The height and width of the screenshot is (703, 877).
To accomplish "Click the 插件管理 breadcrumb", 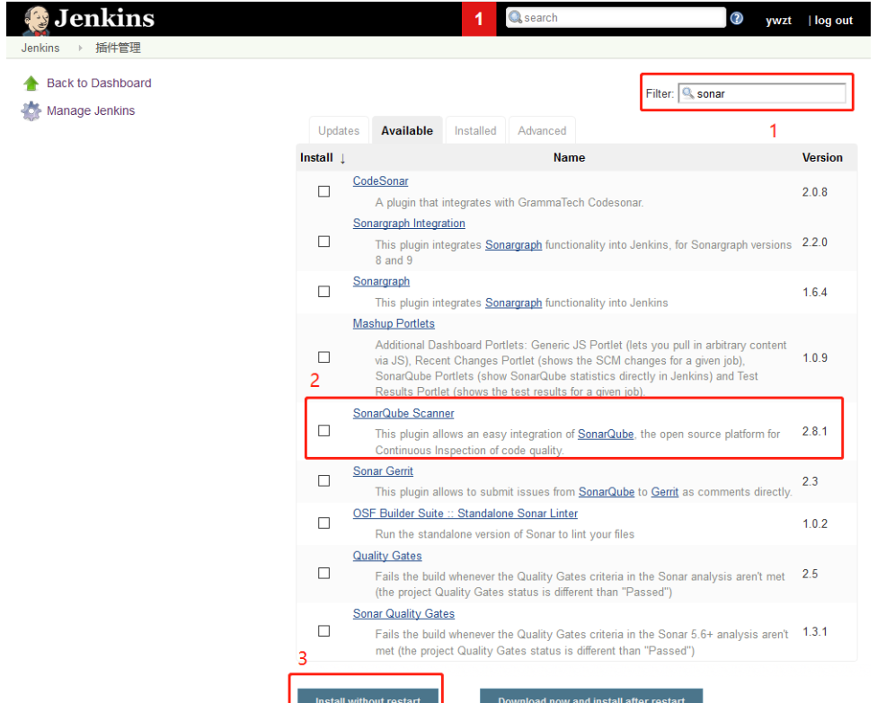I will point(118,48).
